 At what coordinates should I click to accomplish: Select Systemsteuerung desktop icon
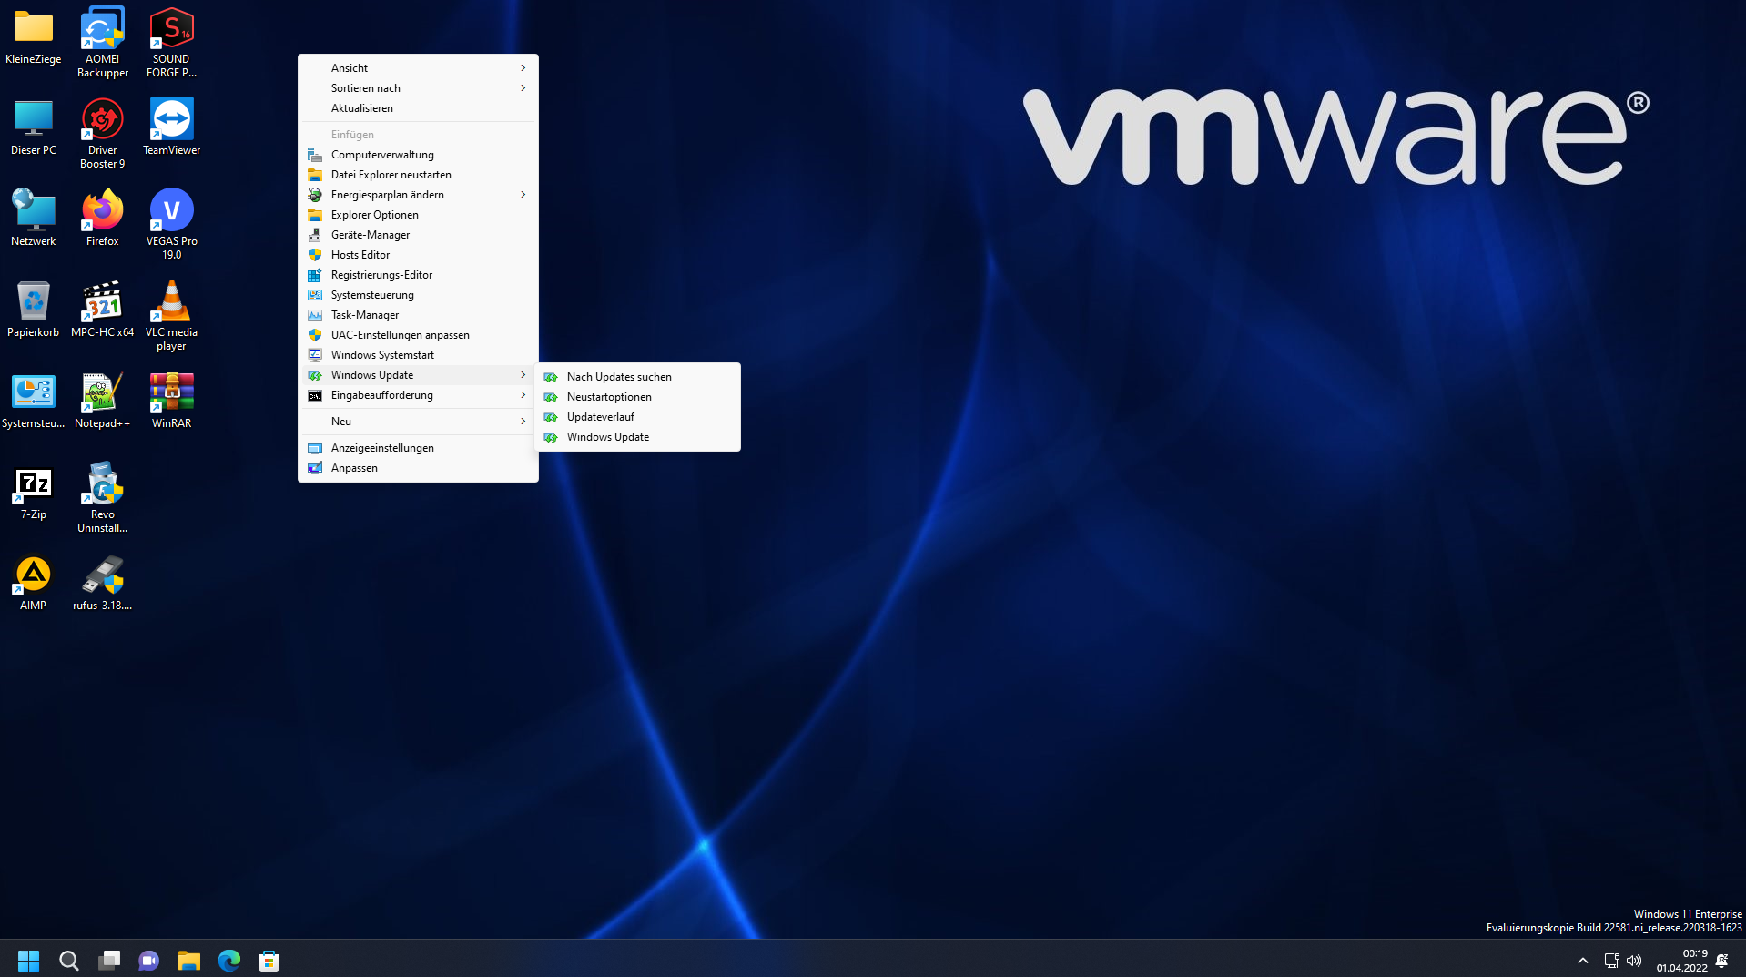click(x=34, y=402)
